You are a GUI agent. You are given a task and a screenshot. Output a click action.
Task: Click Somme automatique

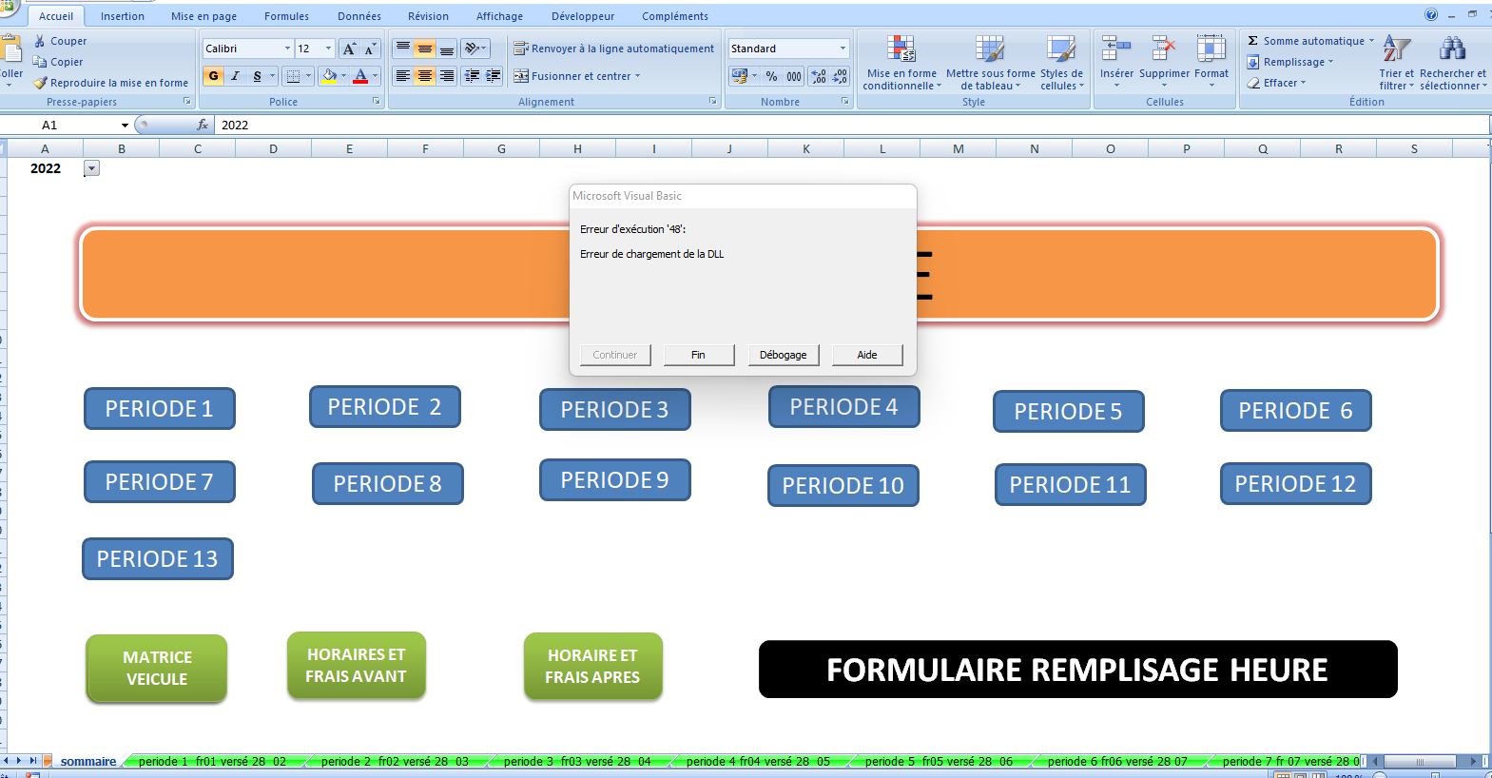click(1305, 41)
